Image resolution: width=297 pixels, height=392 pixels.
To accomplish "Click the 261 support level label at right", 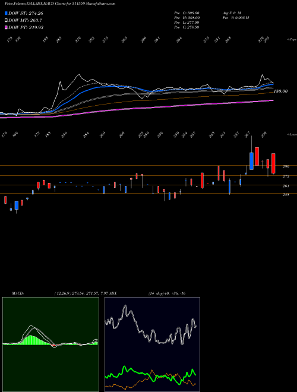I will pos(286,186).
